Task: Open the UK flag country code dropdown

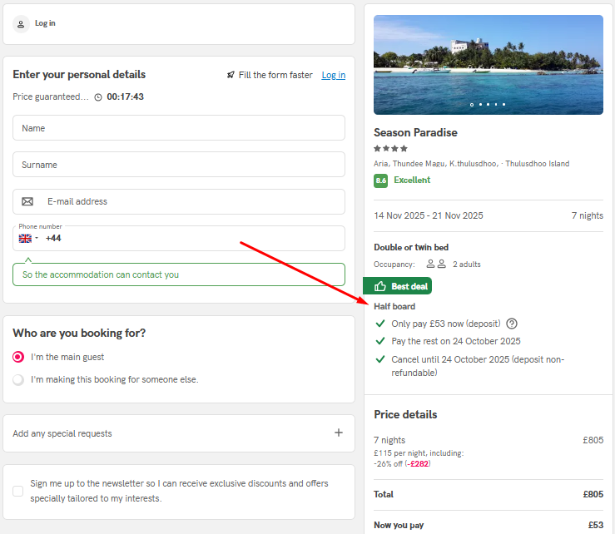Action: pyautogui.click(x=28, y=239)
